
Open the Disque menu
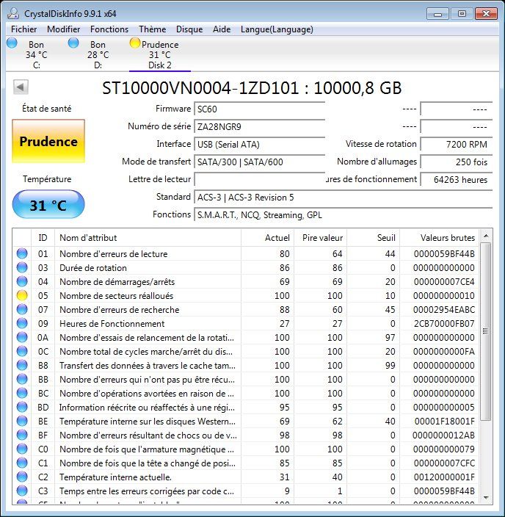click(x=189, y=29)
